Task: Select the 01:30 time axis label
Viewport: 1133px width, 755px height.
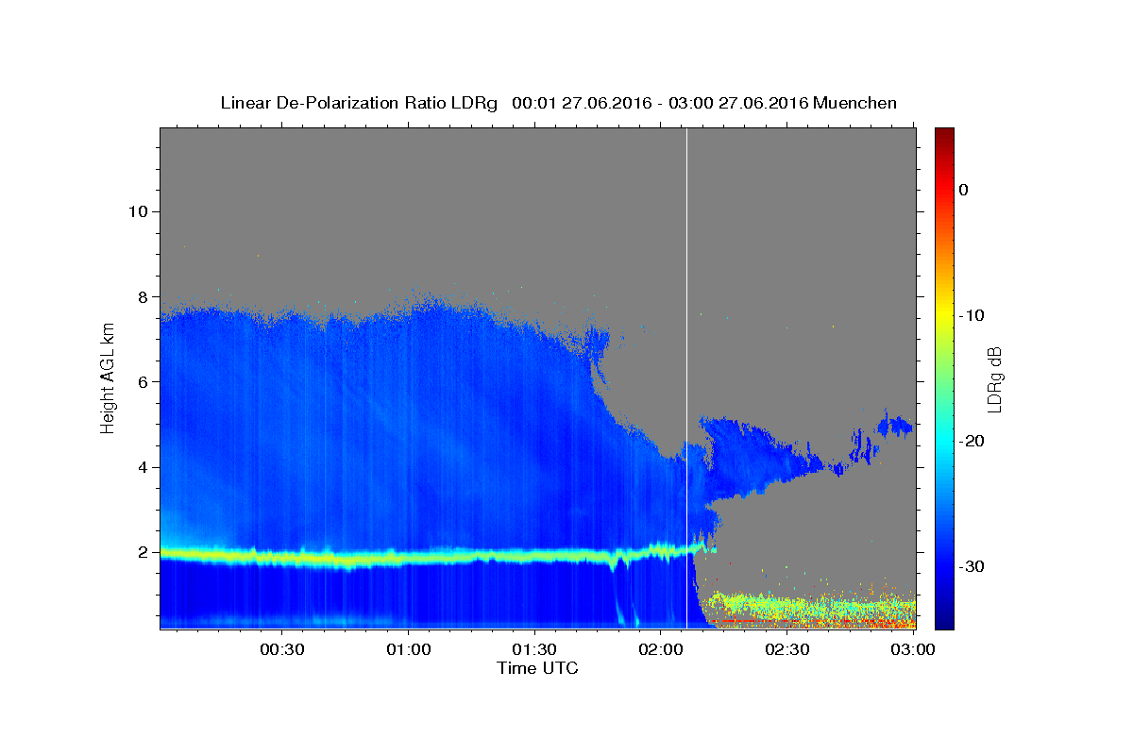Action: point(535,650)
